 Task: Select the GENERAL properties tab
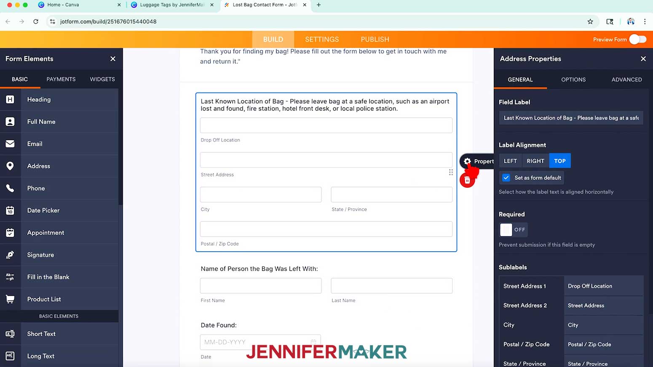tap(520, 80)
